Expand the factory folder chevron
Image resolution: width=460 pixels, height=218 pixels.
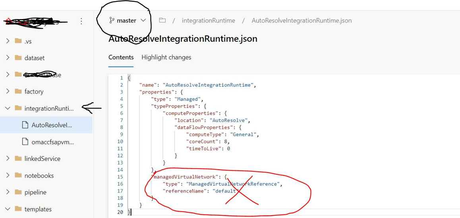pos(8,92)
